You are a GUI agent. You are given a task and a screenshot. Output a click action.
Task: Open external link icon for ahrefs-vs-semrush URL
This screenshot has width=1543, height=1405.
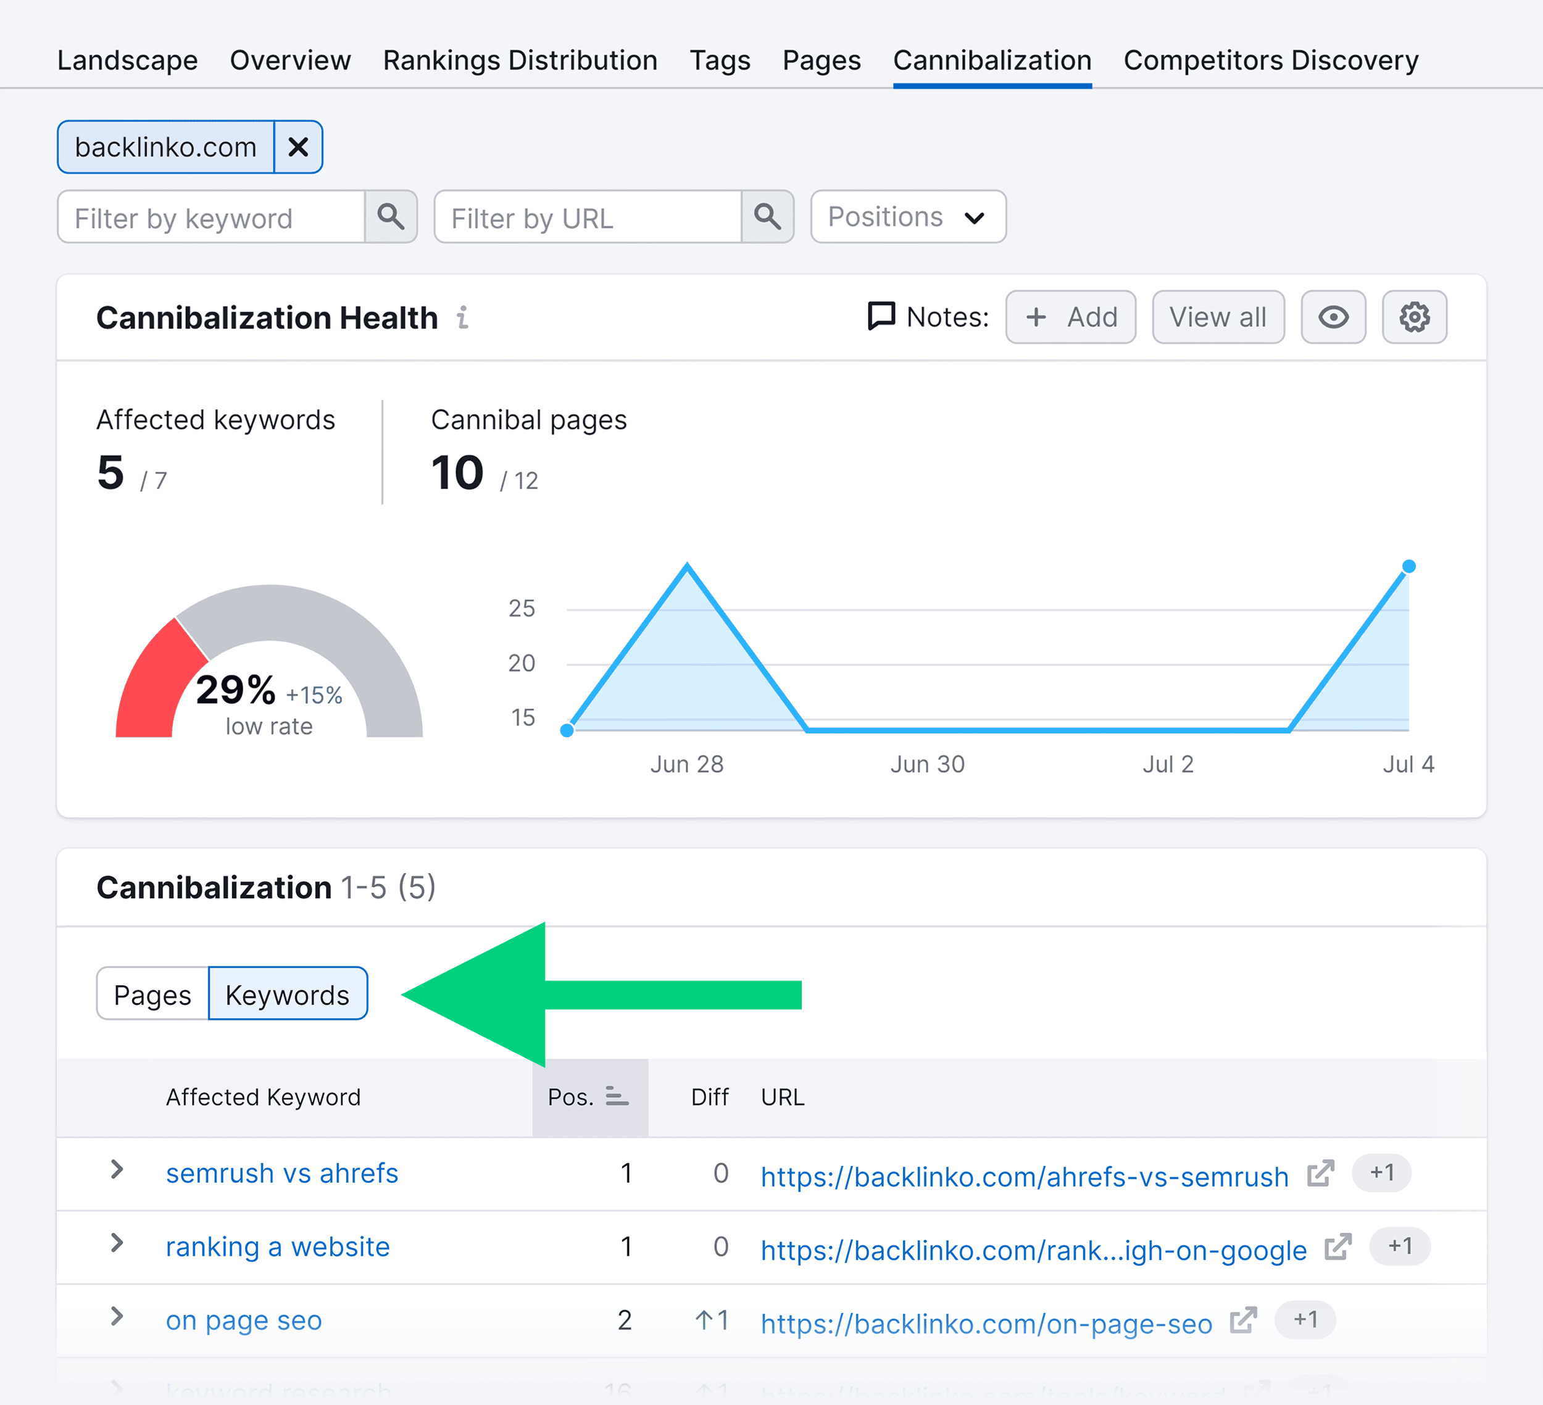click(x=1320, y=1173)
